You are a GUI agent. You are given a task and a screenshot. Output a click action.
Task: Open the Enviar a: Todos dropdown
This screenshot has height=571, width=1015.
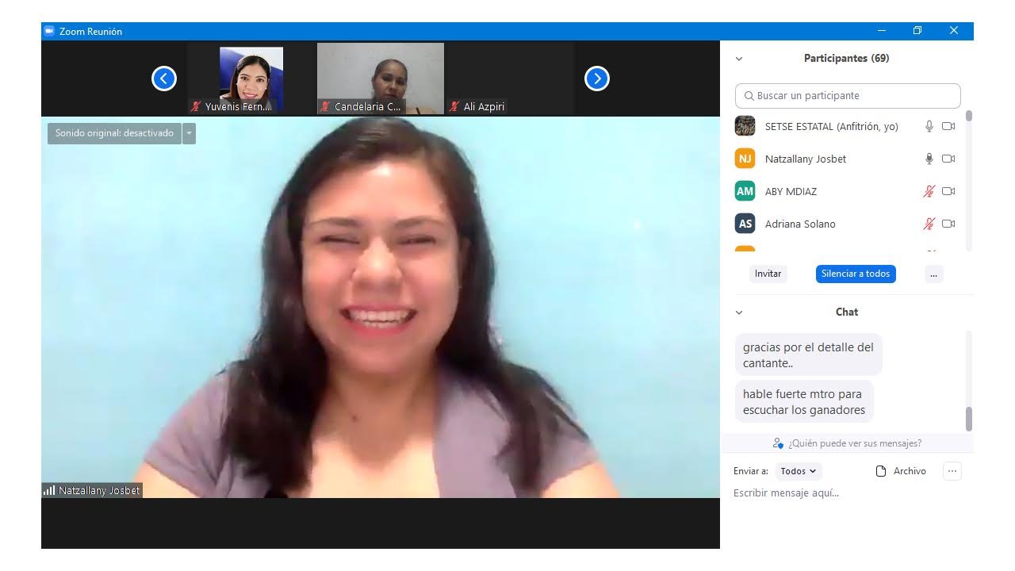pos(799,471)
